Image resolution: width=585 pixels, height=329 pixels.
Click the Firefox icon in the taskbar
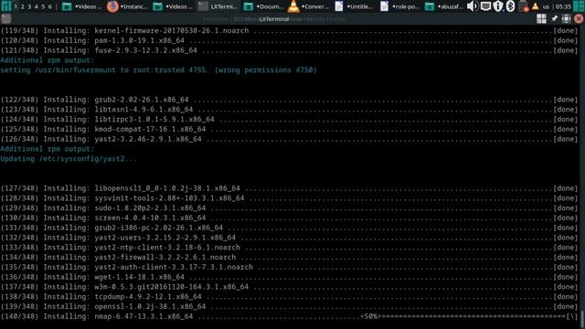click(x=112, y=6)
